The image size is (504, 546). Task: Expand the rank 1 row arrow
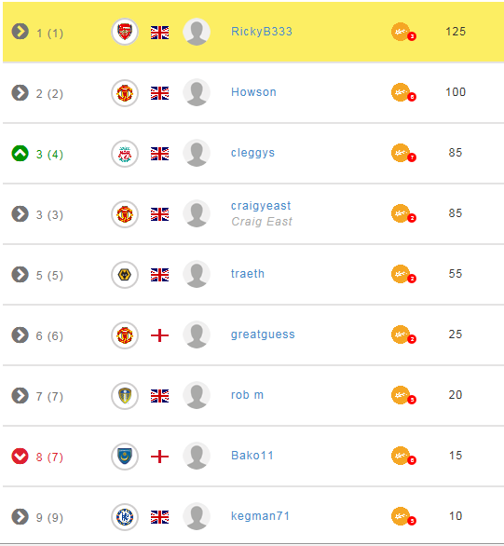pyautogui.click(x=20, y=32)
